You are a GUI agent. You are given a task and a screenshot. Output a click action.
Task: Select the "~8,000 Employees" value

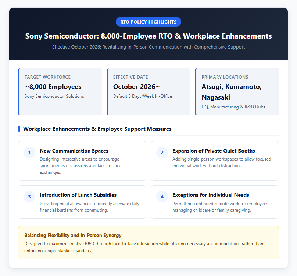pyautogui.click(x=53, y=87)
